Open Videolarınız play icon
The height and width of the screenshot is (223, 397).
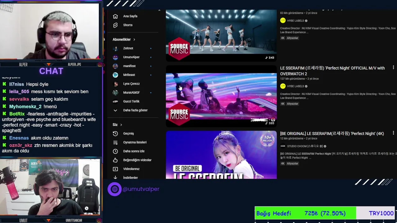pos(115,169)
